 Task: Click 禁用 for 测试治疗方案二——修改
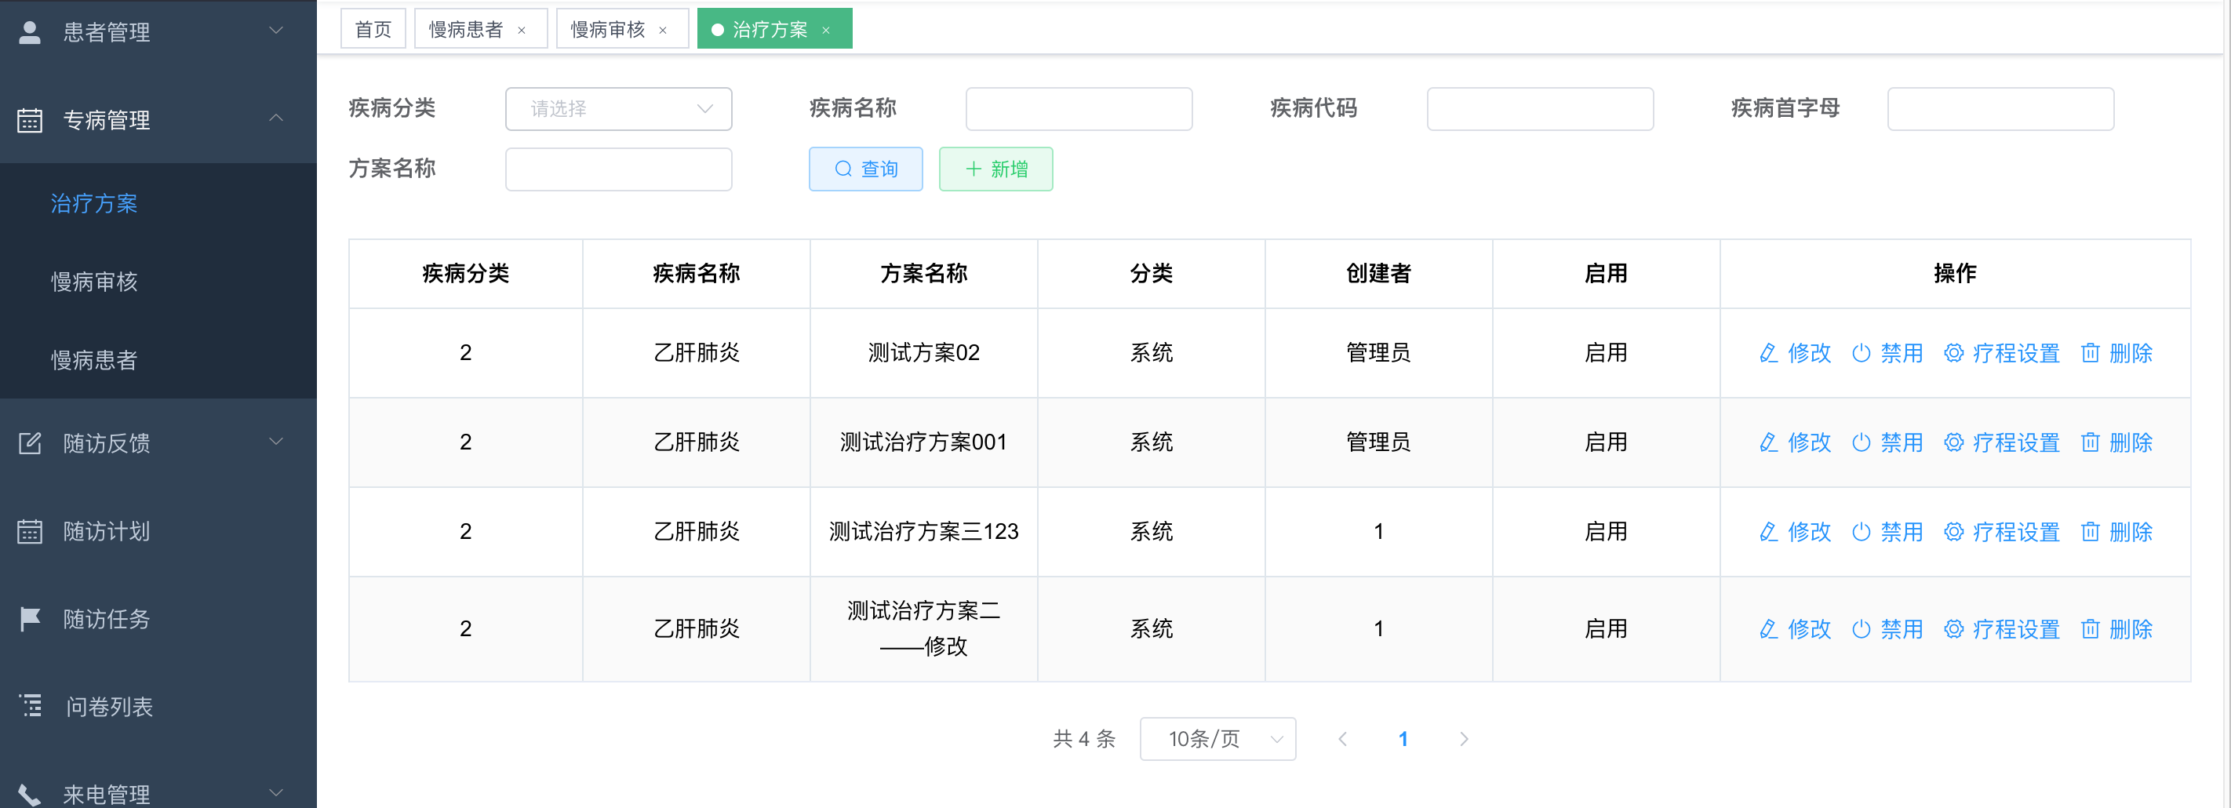click(x=1887, y=628)
